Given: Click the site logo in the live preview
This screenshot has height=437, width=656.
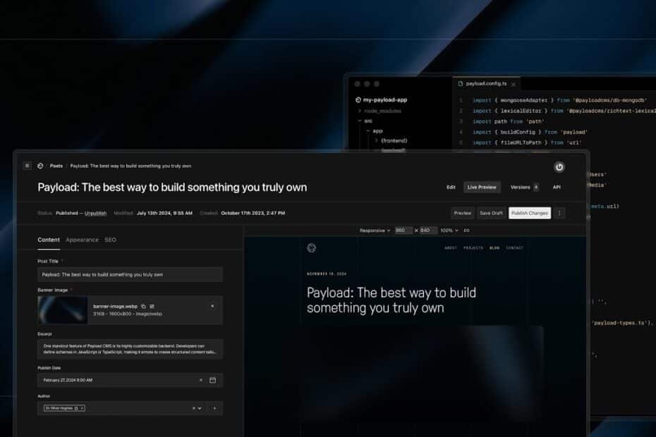Looking at the screenshot, I should coord(311,248).
